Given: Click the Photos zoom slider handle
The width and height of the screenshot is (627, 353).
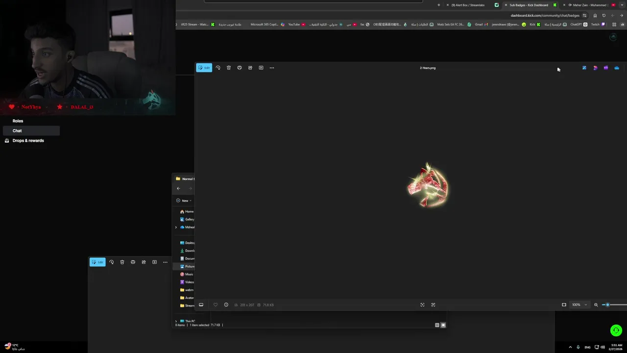Looking at the screenshot, I should pyautogui.click(x=607, y=305).
